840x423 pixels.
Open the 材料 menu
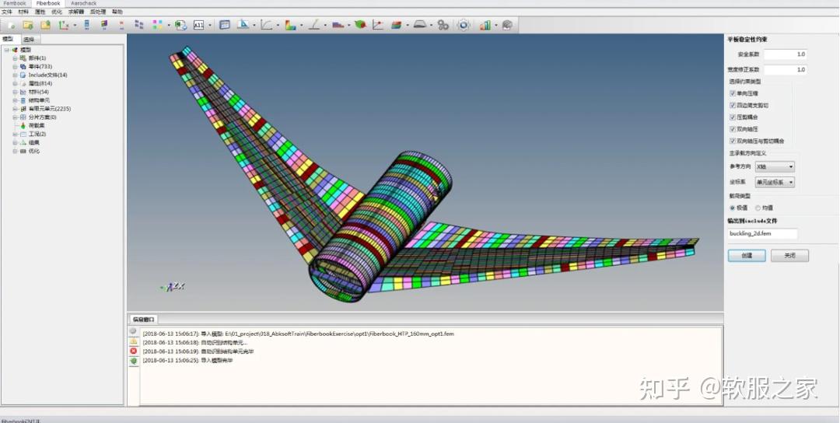23,12
